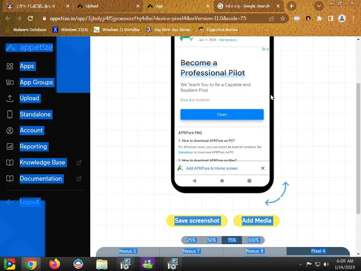Select the Pixel 4 device tab

point(318,251)
